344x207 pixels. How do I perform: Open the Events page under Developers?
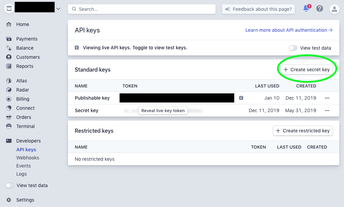(x=23, y=166)
